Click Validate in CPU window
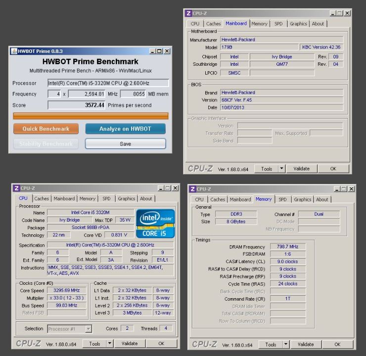The image size is (366, 356). [130, 344]
